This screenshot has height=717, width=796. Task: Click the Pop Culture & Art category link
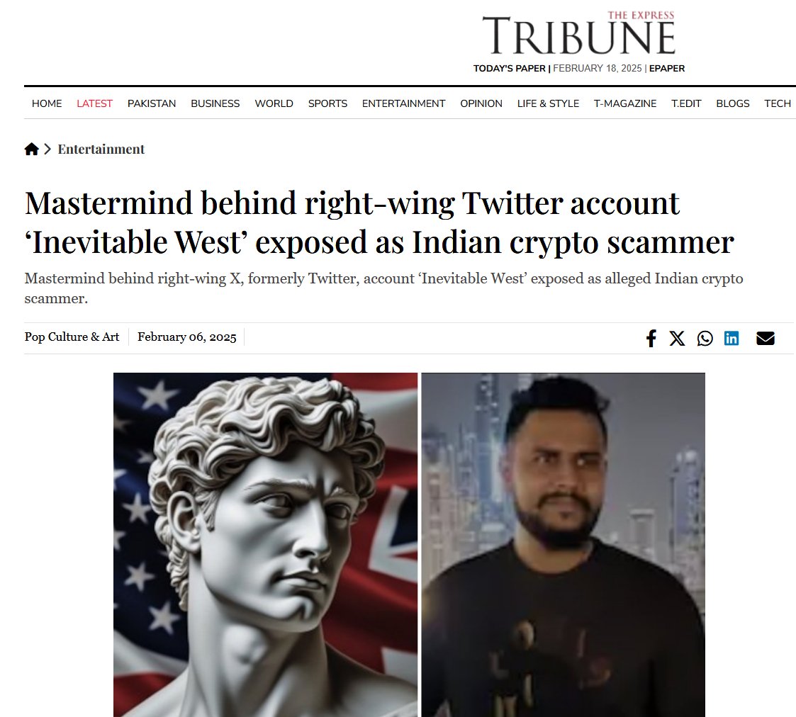pos(72,337)
